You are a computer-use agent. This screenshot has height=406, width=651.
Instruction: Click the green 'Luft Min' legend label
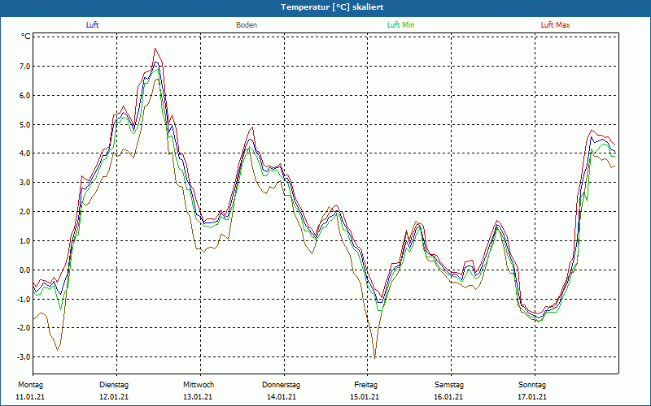click(x=400, y=25)
